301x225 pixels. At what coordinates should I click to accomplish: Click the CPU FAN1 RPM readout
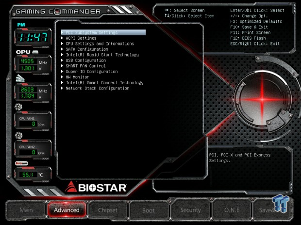point(28,124)
